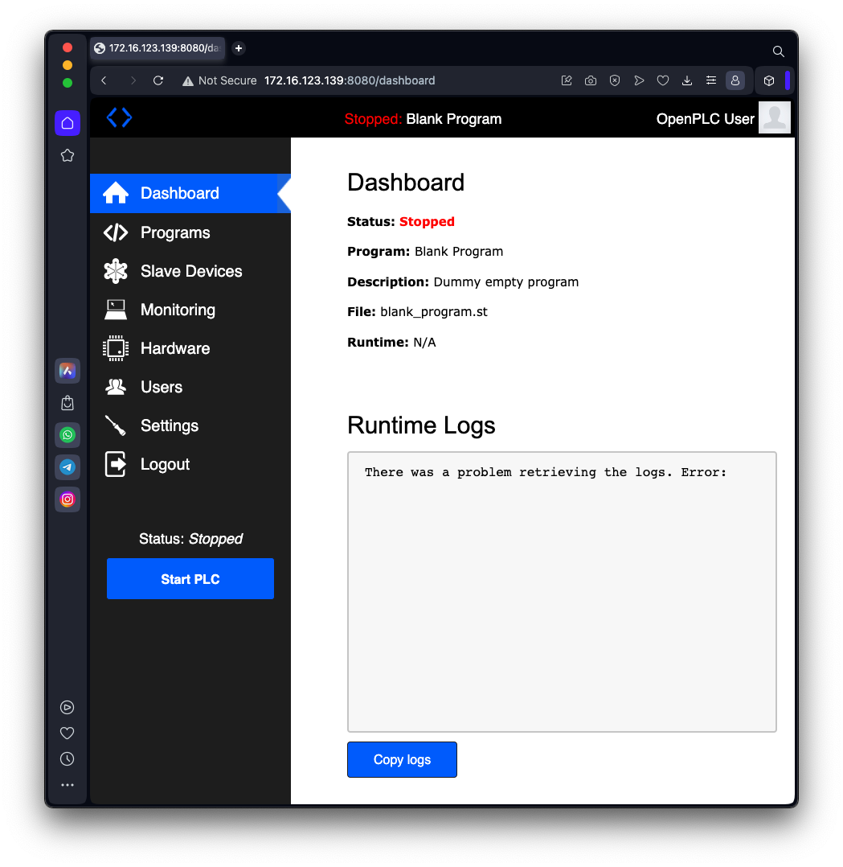Open the browser profile account icon
This screenshot has height=867, width=843.
735,80
